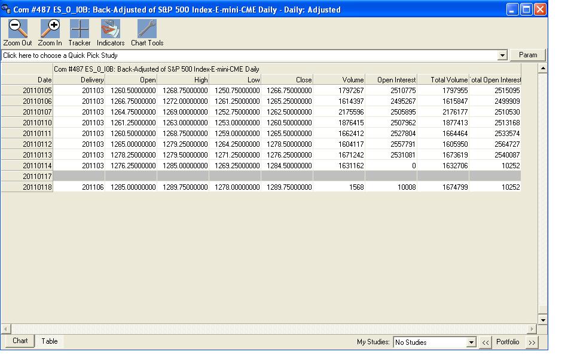Image resolution: width=574 pixels, height=358 pixels.
Task: Switch to the Chart tab
Action: pyautogui.click(x=20, y=341)
